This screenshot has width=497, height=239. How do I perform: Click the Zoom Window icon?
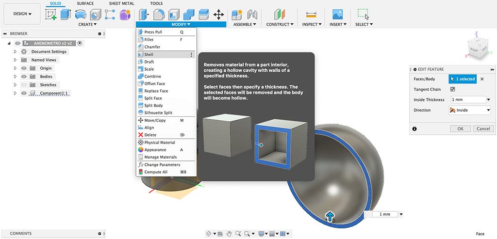tap(246, 234)
